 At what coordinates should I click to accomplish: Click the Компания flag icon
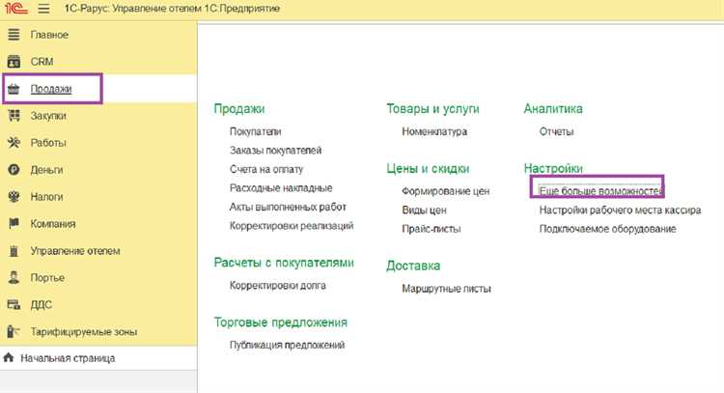pos(14,223)
